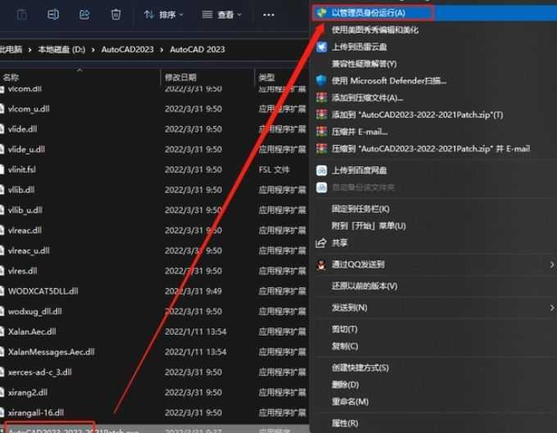
Task: Select compress to Patch.zip 并 E-mail entry
Action: pyautogui.click(x=431, y=149)
